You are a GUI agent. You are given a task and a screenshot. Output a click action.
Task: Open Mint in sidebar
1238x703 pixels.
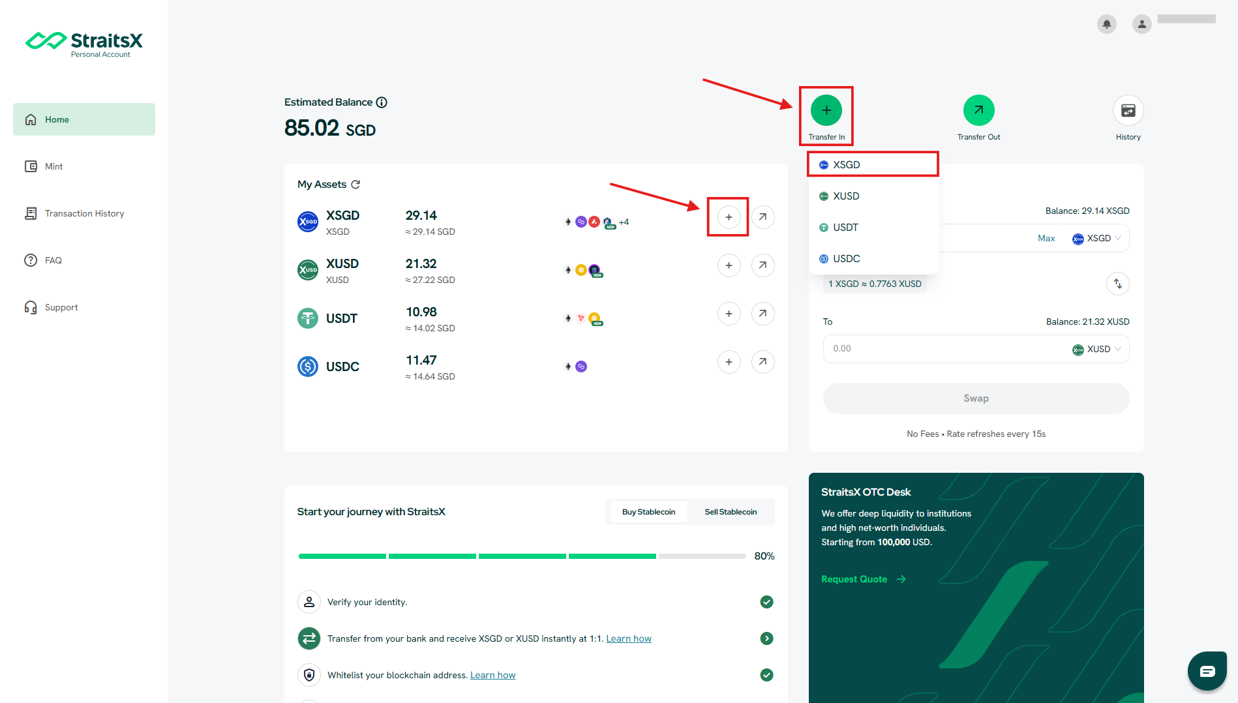point(84,166)
